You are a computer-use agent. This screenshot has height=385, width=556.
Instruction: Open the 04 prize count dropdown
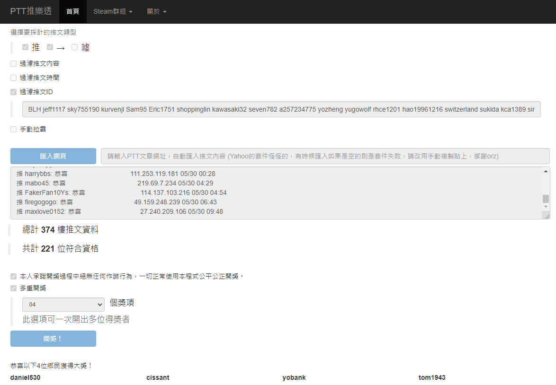63,305
